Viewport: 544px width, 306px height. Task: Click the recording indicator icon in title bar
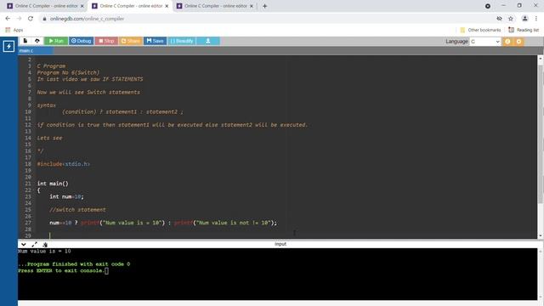coord(488,6)
